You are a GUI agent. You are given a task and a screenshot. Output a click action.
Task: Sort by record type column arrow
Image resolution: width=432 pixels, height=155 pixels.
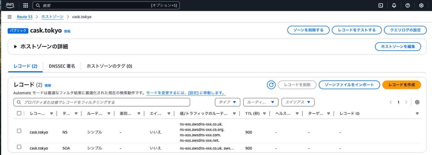click(76, 114)
